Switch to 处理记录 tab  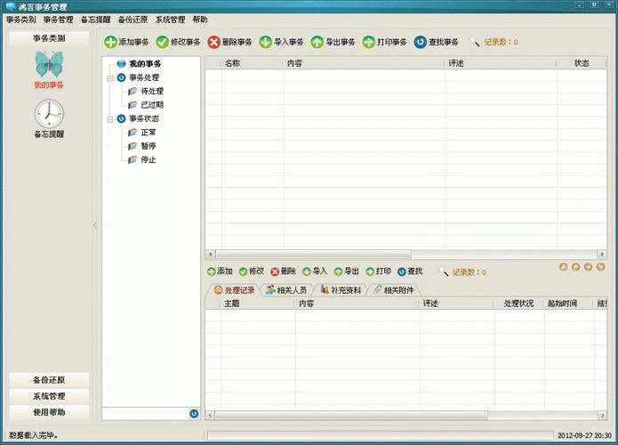[x=233, y=290]
